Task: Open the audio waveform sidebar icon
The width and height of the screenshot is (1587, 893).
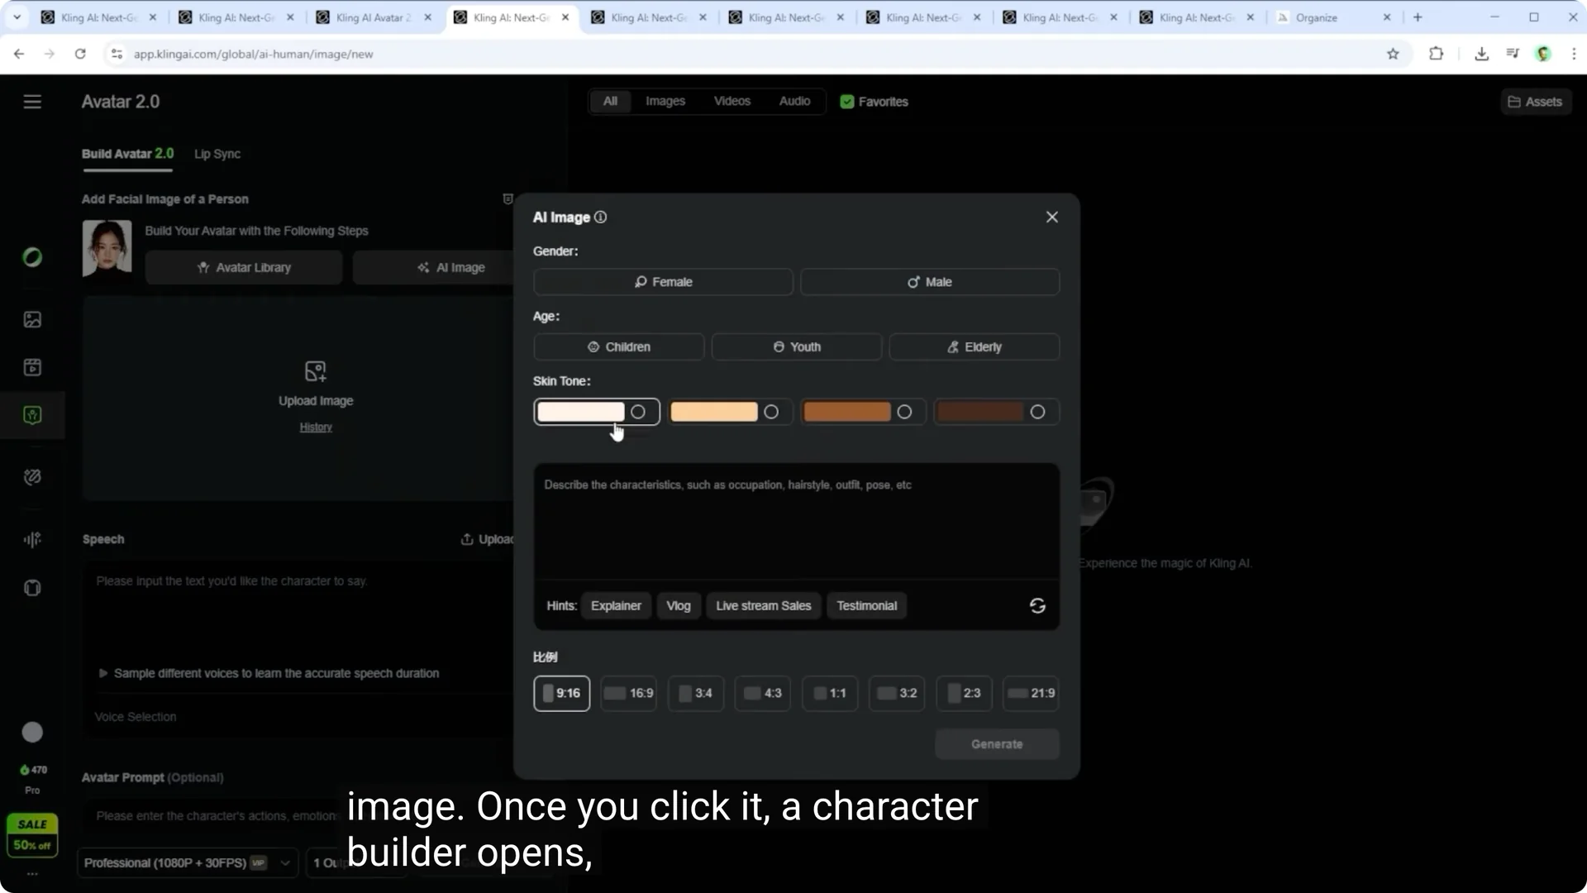Action: click(x=32, y=539)
